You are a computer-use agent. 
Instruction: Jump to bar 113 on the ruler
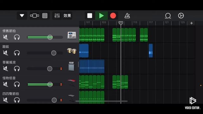pyautogui.click(x=135, y=22)
